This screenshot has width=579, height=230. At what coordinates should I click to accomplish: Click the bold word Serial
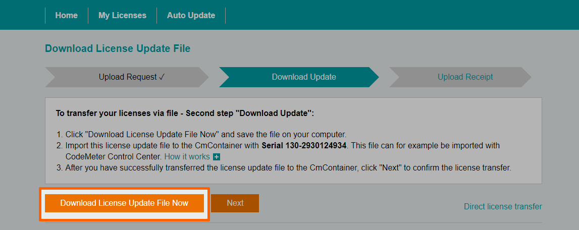(273, 145)
